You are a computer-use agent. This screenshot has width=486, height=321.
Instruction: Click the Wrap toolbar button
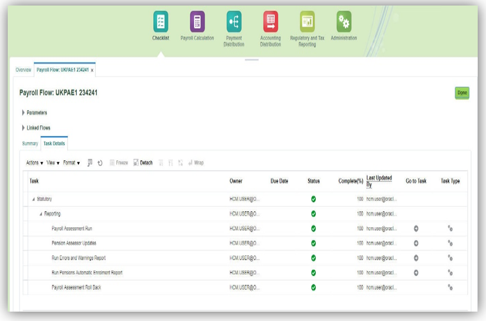196,162
